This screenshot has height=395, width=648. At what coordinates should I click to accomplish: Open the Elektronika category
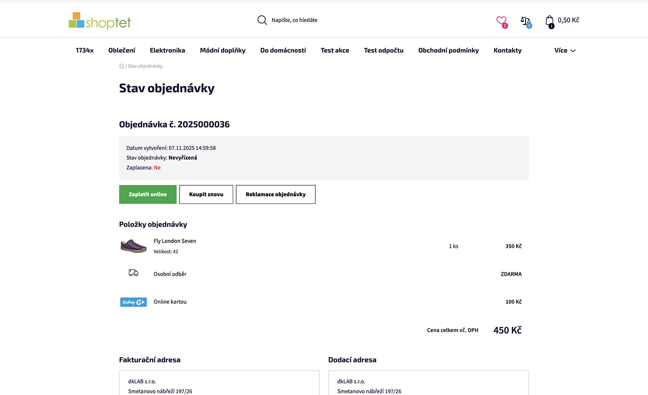167,50
